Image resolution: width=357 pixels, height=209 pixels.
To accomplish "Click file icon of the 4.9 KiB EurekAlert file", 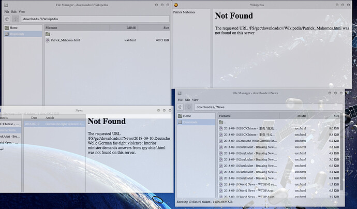I will pos(220,153).
